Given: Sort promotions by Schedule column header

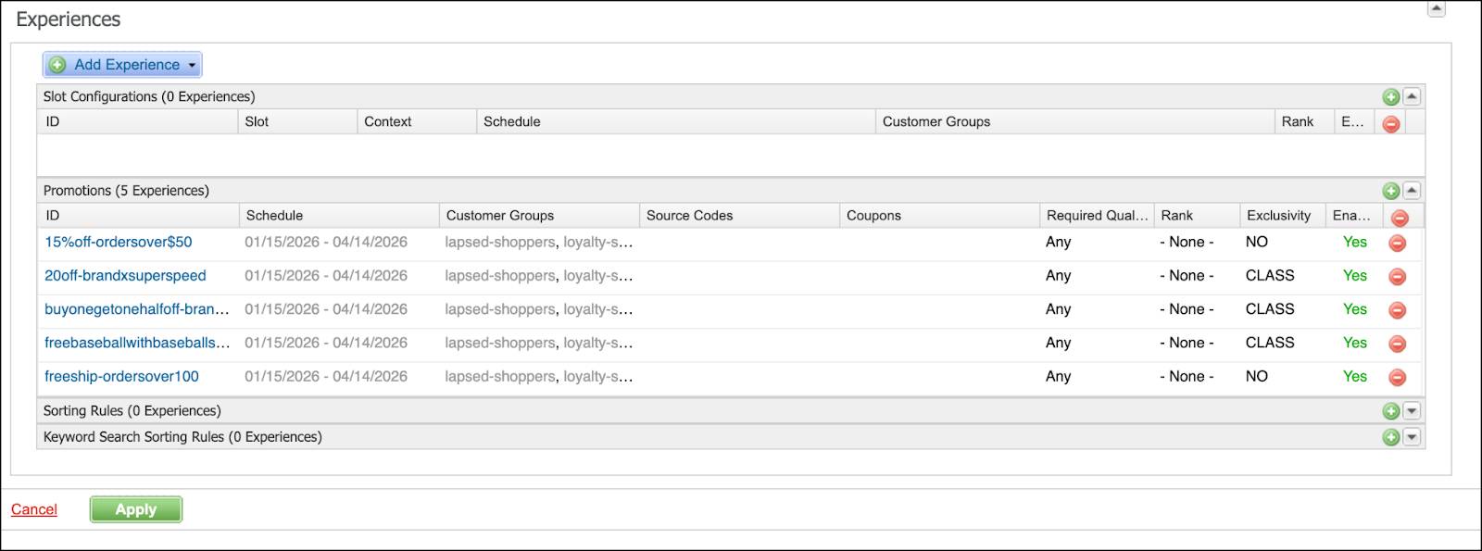Looking at the screenshot, I should (x=274, y=216).
